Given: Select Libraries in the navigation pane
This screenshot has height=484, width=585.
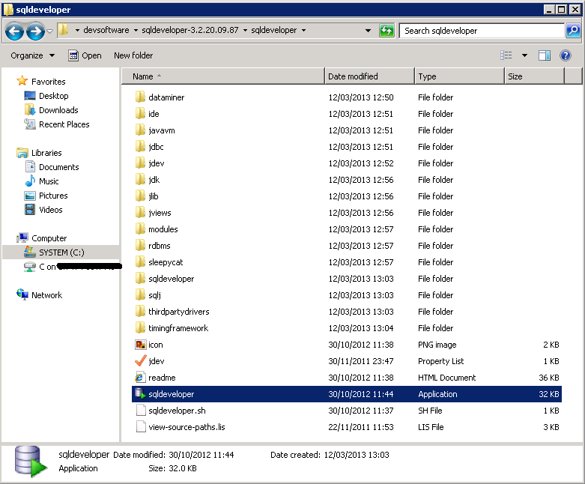Looking at the screenshot, I should coord(46,153).
